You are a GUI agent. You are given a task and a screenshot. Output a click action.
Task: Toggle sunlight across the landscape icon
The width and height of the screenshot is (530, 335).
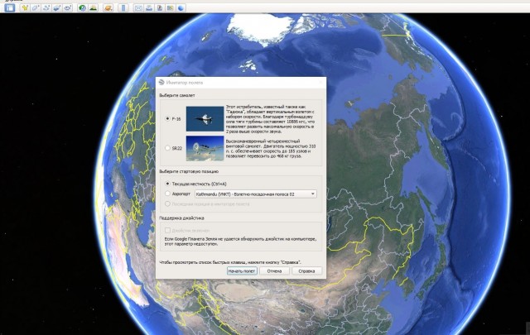point(93,7)
